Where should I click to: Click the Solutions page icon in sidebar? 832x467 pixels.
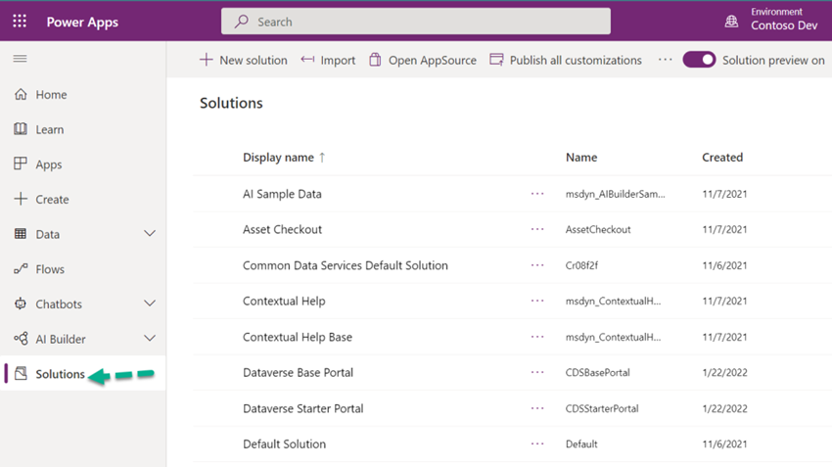pyautogui.click(x=21, y=374)
